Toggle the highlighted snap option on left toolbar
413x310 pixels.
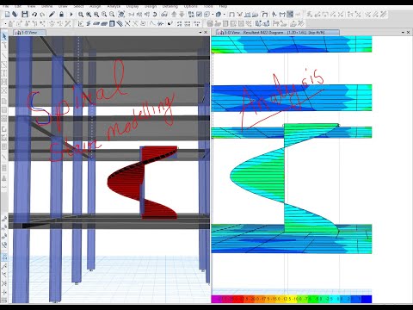tap(4, 257)
